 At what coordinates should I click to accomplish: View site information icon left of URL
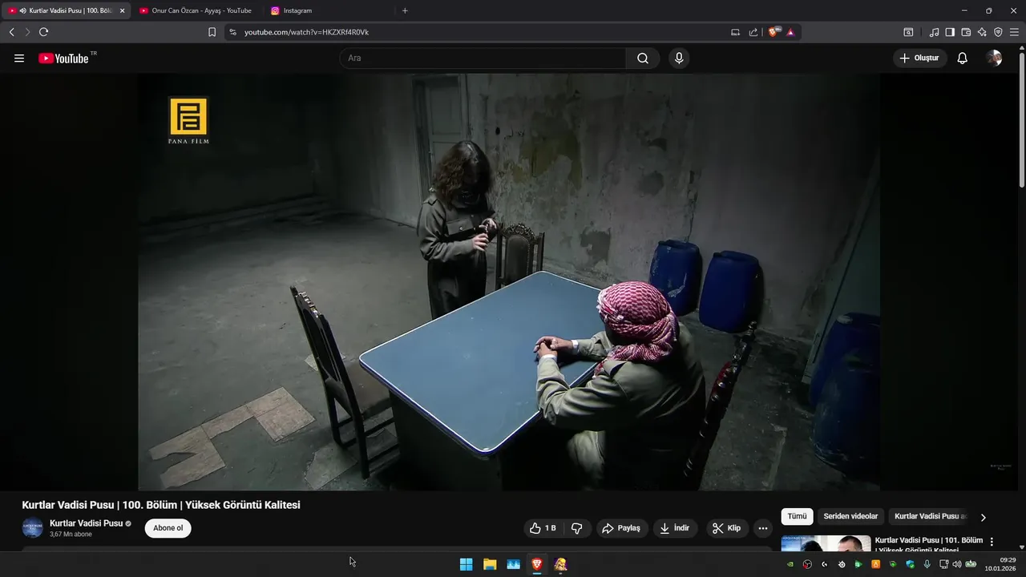point(232,32)
